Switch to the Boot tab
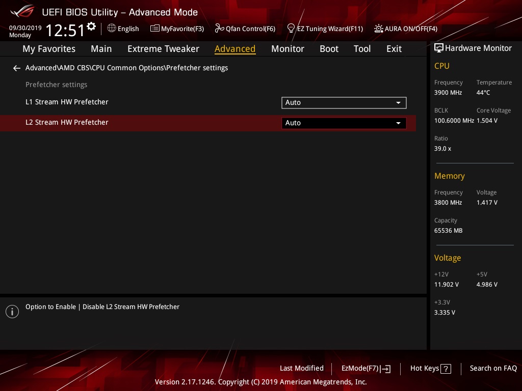This screenshot has height=391, width=522. [x=329, y=49]
